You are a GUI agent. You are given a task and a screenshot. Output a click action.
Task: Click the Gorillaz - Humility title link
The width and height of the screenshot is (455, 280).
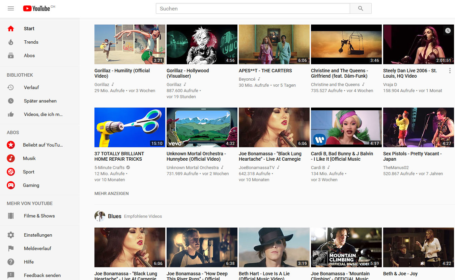coord(122,73)
